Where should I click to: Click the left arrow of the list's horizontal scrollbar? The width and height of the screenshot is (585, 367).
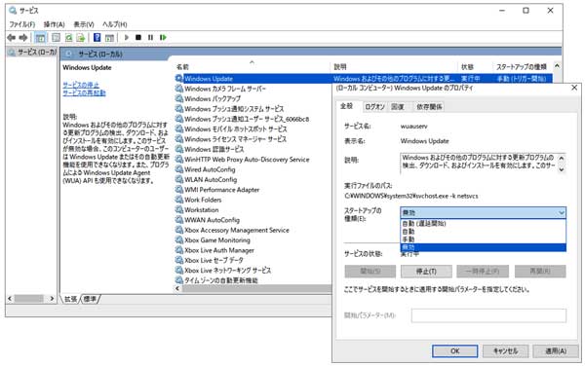tap(177, 288)
